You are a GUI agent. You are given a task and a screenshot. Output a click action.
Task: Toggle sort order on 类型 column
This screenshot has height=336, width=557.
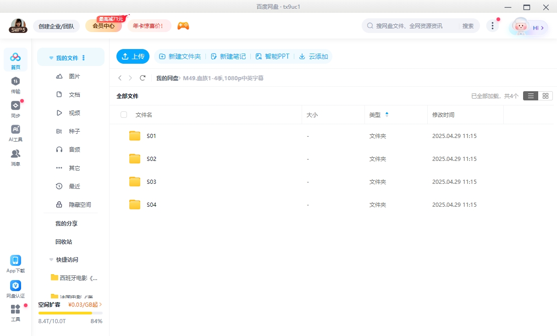click(387, 115)
